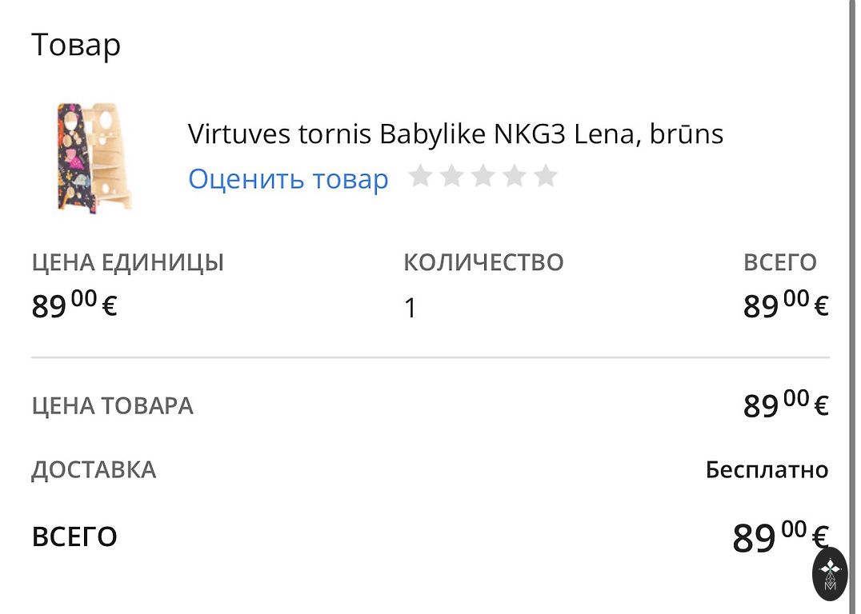
Task: Click the 'ЦЕНА ТОВАРА' row label
Action: 112,405
